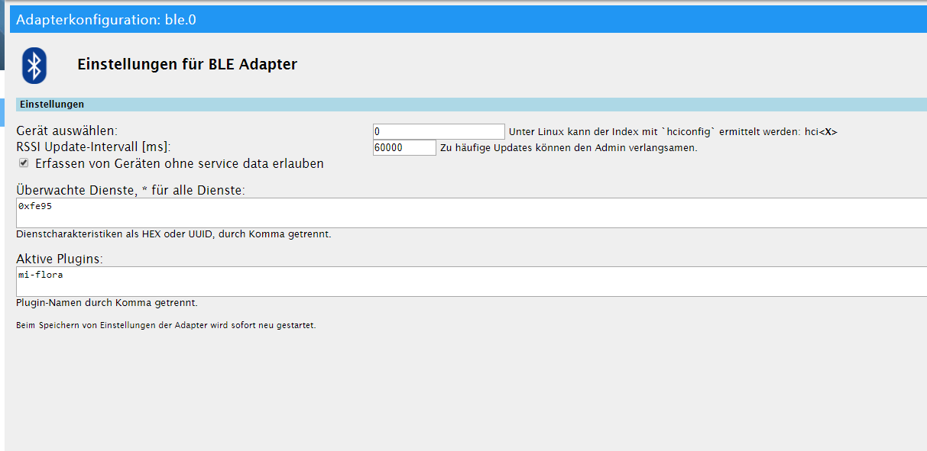Click the 'Aktive Plugins:' label
Image resolution: width=927 pixels, height=451 pixels.
60,259
